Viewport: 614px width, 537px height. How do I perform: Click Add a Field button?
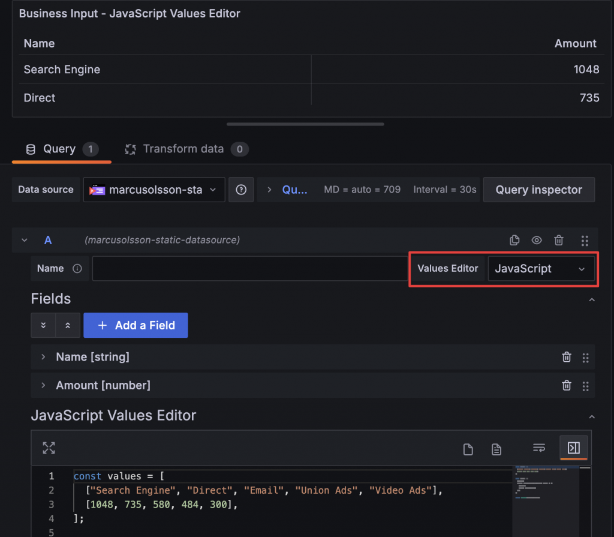(x=136, y=325)
